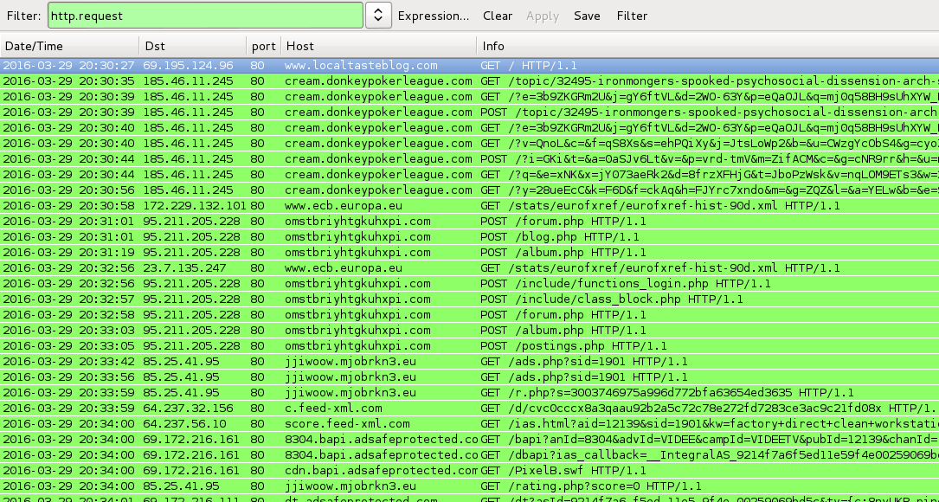
Task: Click the port column header
Action: pyautogui.click(x=262, y=46)
